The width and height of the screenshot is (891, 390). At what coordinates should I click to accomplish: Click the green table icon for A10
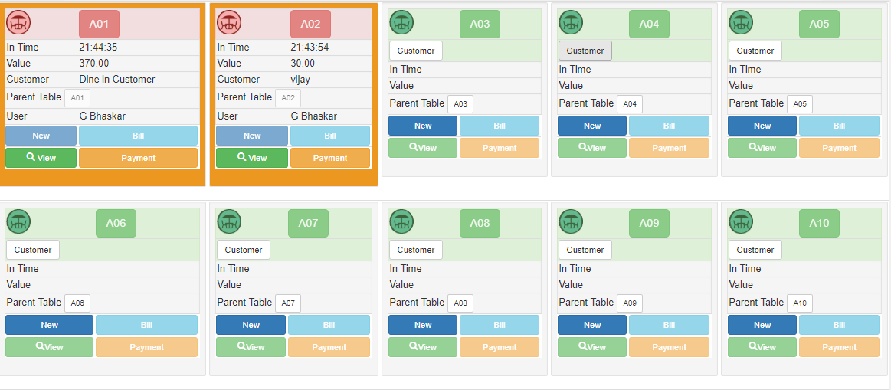pyautogui.click(x=741, y=222)
